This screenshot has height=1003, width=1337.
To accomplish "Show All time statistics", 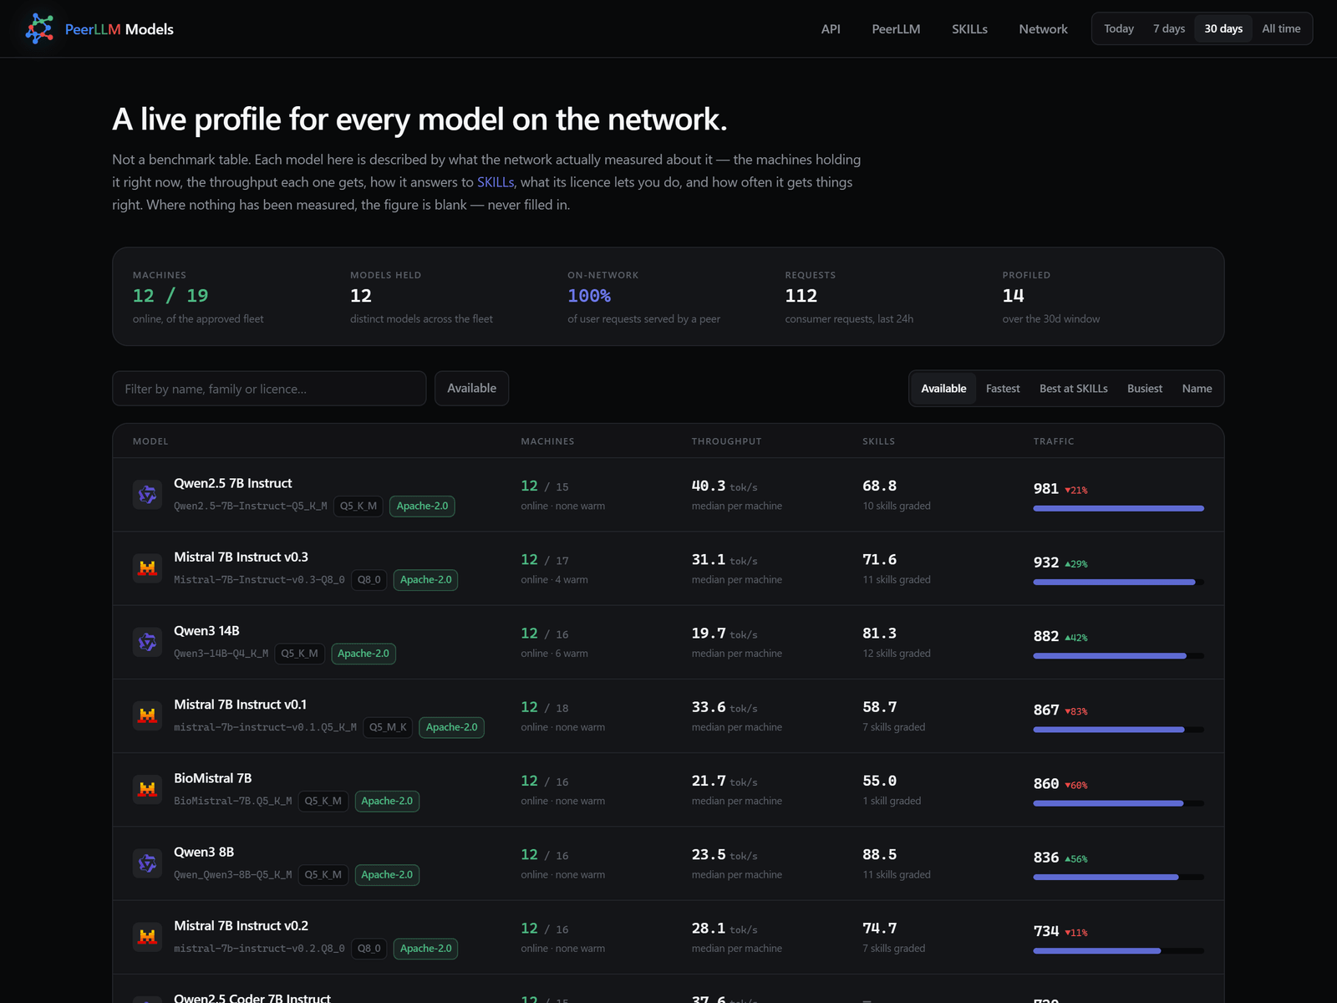I will click(1281, 28).
